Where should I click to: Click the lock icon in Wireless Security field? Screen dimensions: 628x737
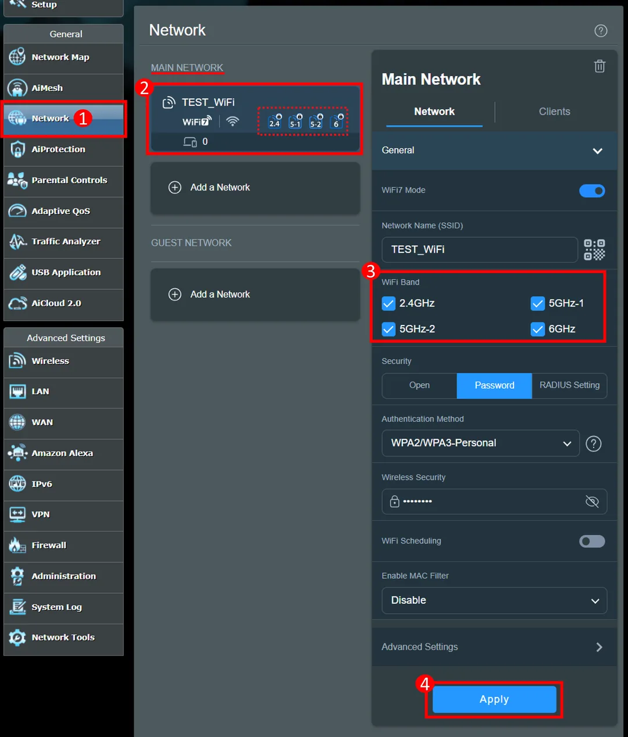[394, 501]
